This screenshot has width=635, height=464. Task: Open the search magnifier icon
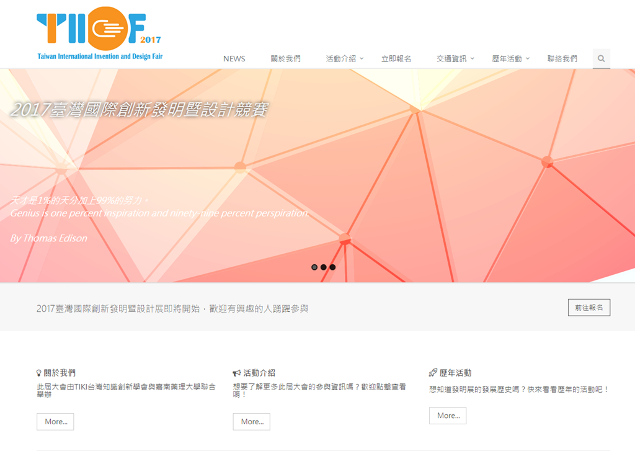(601, 59)
